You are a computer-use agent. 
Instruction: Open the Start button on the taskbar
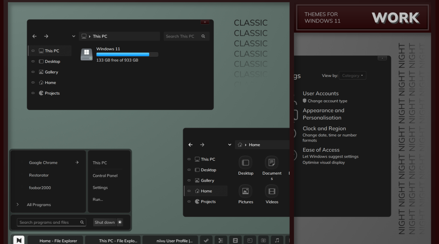tap(19, 240)
